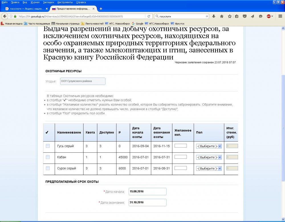Open the Firefox hamburger menu

tap(280, 16)
